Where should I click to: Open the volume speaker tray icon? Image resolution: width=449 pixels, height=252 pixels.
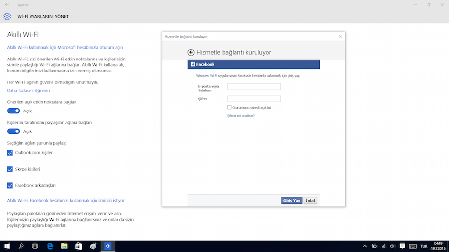click(393, 246)
